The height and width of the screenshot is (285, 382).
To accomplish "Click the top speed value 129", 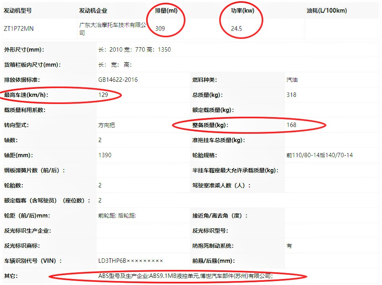I will pos(103,95).
